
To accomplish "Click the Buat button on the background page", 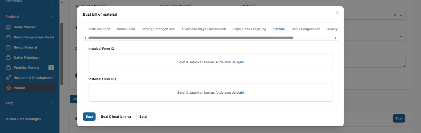I will (x=399, y=119).
